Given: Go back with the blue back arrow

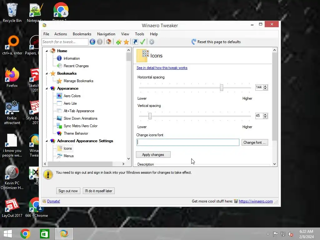Looking at the screenshot, I should click(92, 42).
